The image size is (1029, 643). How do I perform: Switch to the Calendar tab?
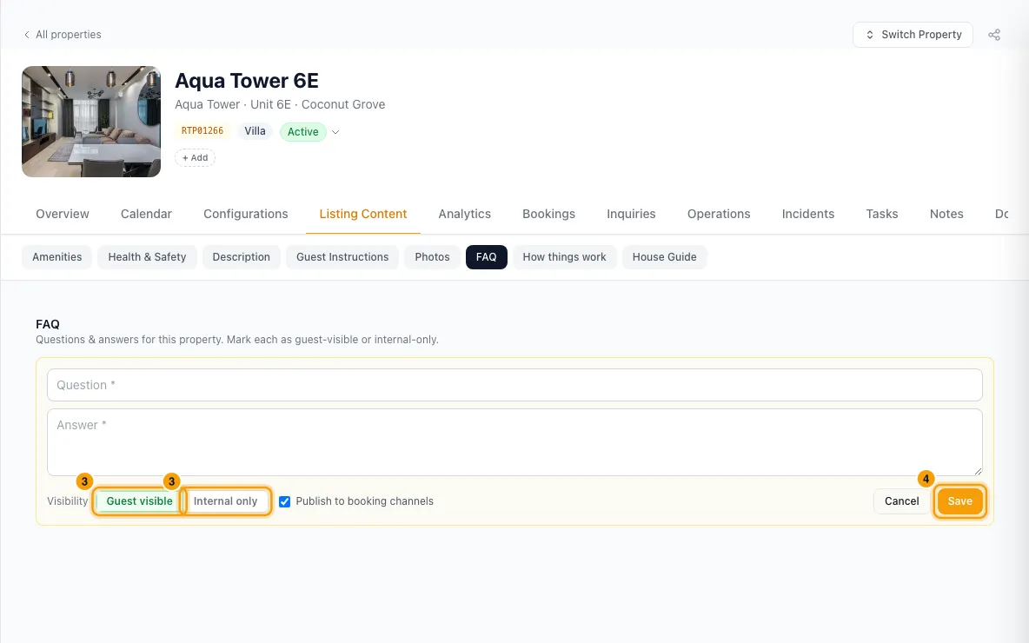pos(146,214)
